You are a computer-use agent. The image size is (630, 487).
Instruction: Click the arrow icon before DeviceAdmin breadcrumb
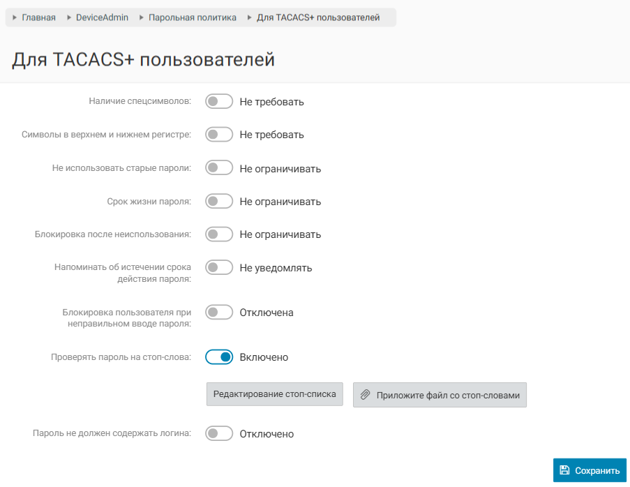(x=68, y=17)
